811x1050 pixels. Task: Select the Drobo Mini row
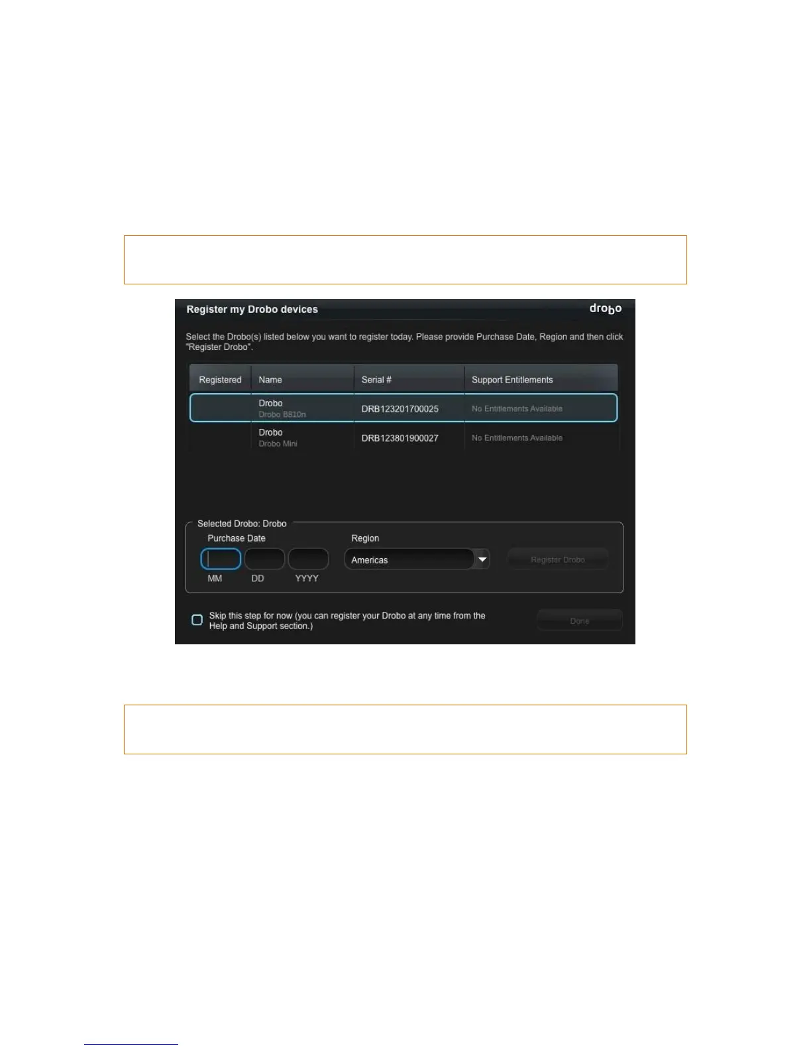click(x=404, y=437)
